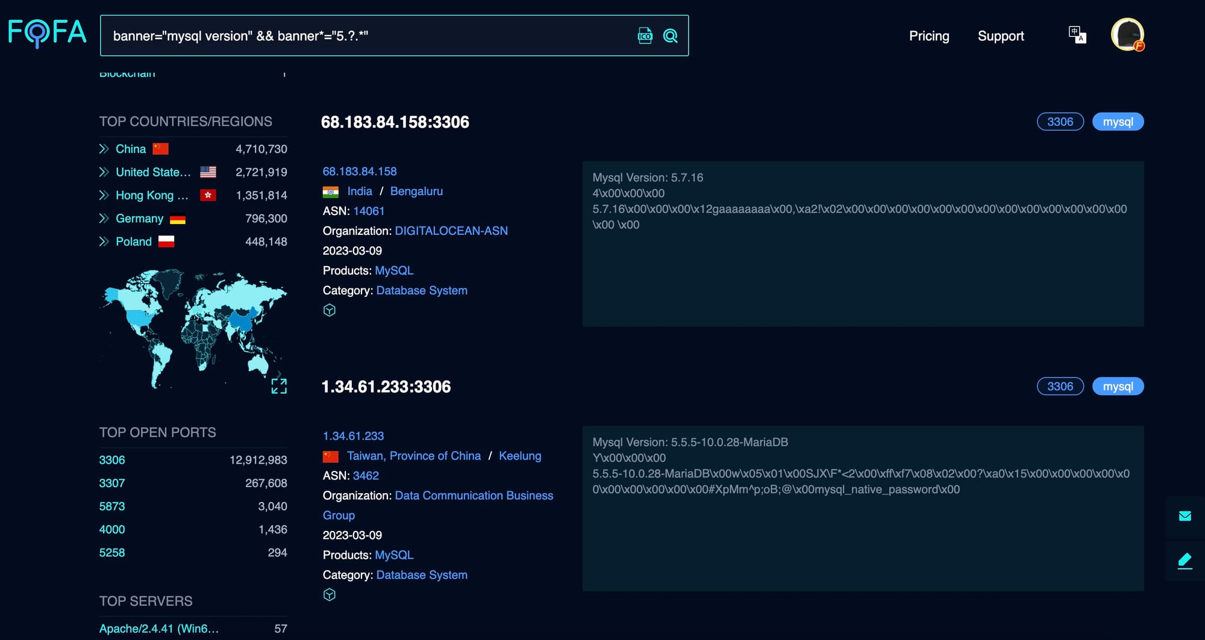Image resolution: width=1205 pixels, height=640 pixels.
Task: Expand the world map to fullscreen
Action: pos(279,386)
